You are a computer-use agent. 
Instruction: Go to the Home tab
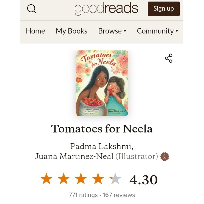click(35, 31)
